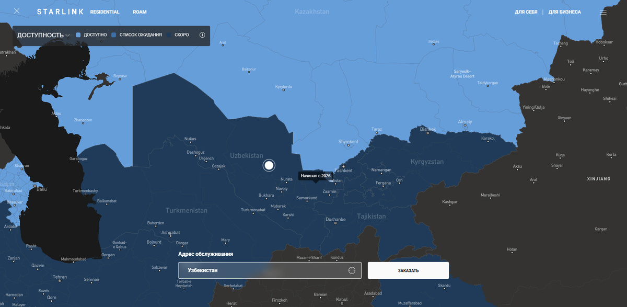The height and width of the screenshot is (307, 627).
Task: Click the Taraz city label
Action: 377,129
